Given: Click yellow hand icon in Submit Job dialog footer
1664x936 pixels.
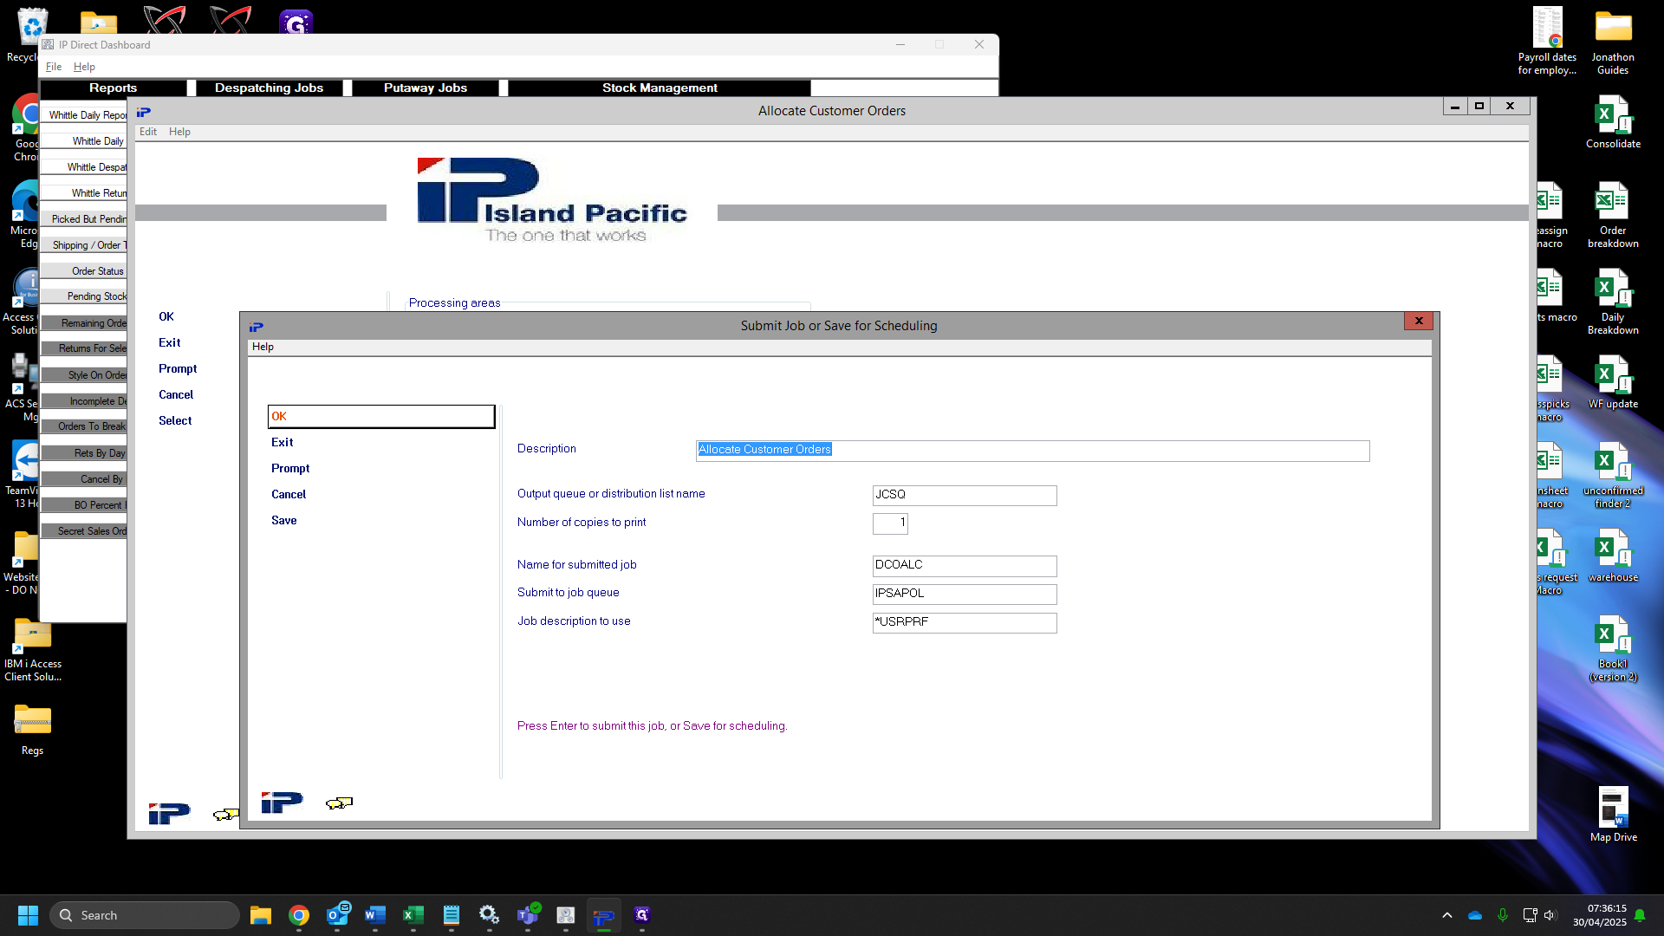Looking at the screenshot, I should pyautogui.click(x=339, y=803).
